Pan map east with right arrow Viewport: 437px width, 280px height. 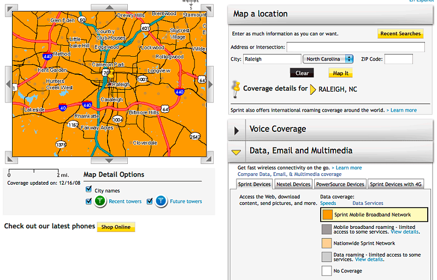[x=210, y=84]
